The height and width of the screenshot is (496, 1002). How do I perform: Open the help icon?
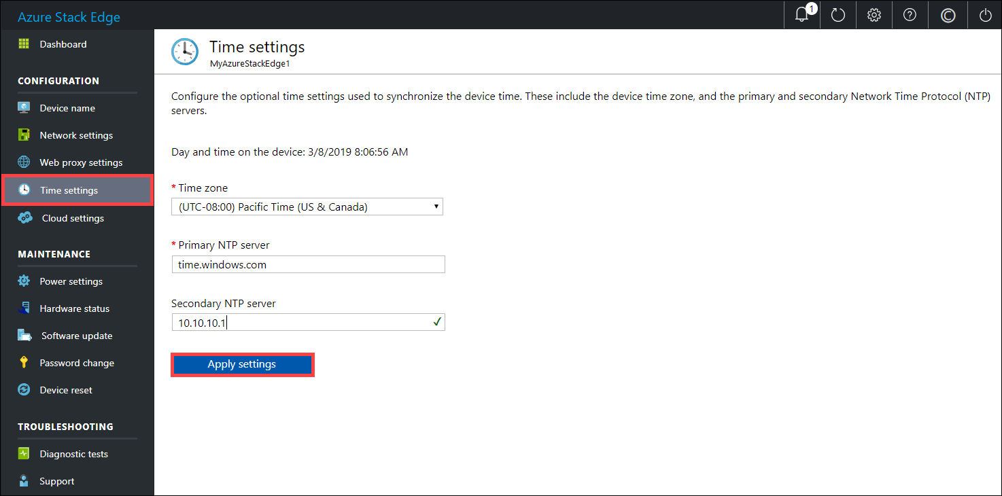point(910,14)
